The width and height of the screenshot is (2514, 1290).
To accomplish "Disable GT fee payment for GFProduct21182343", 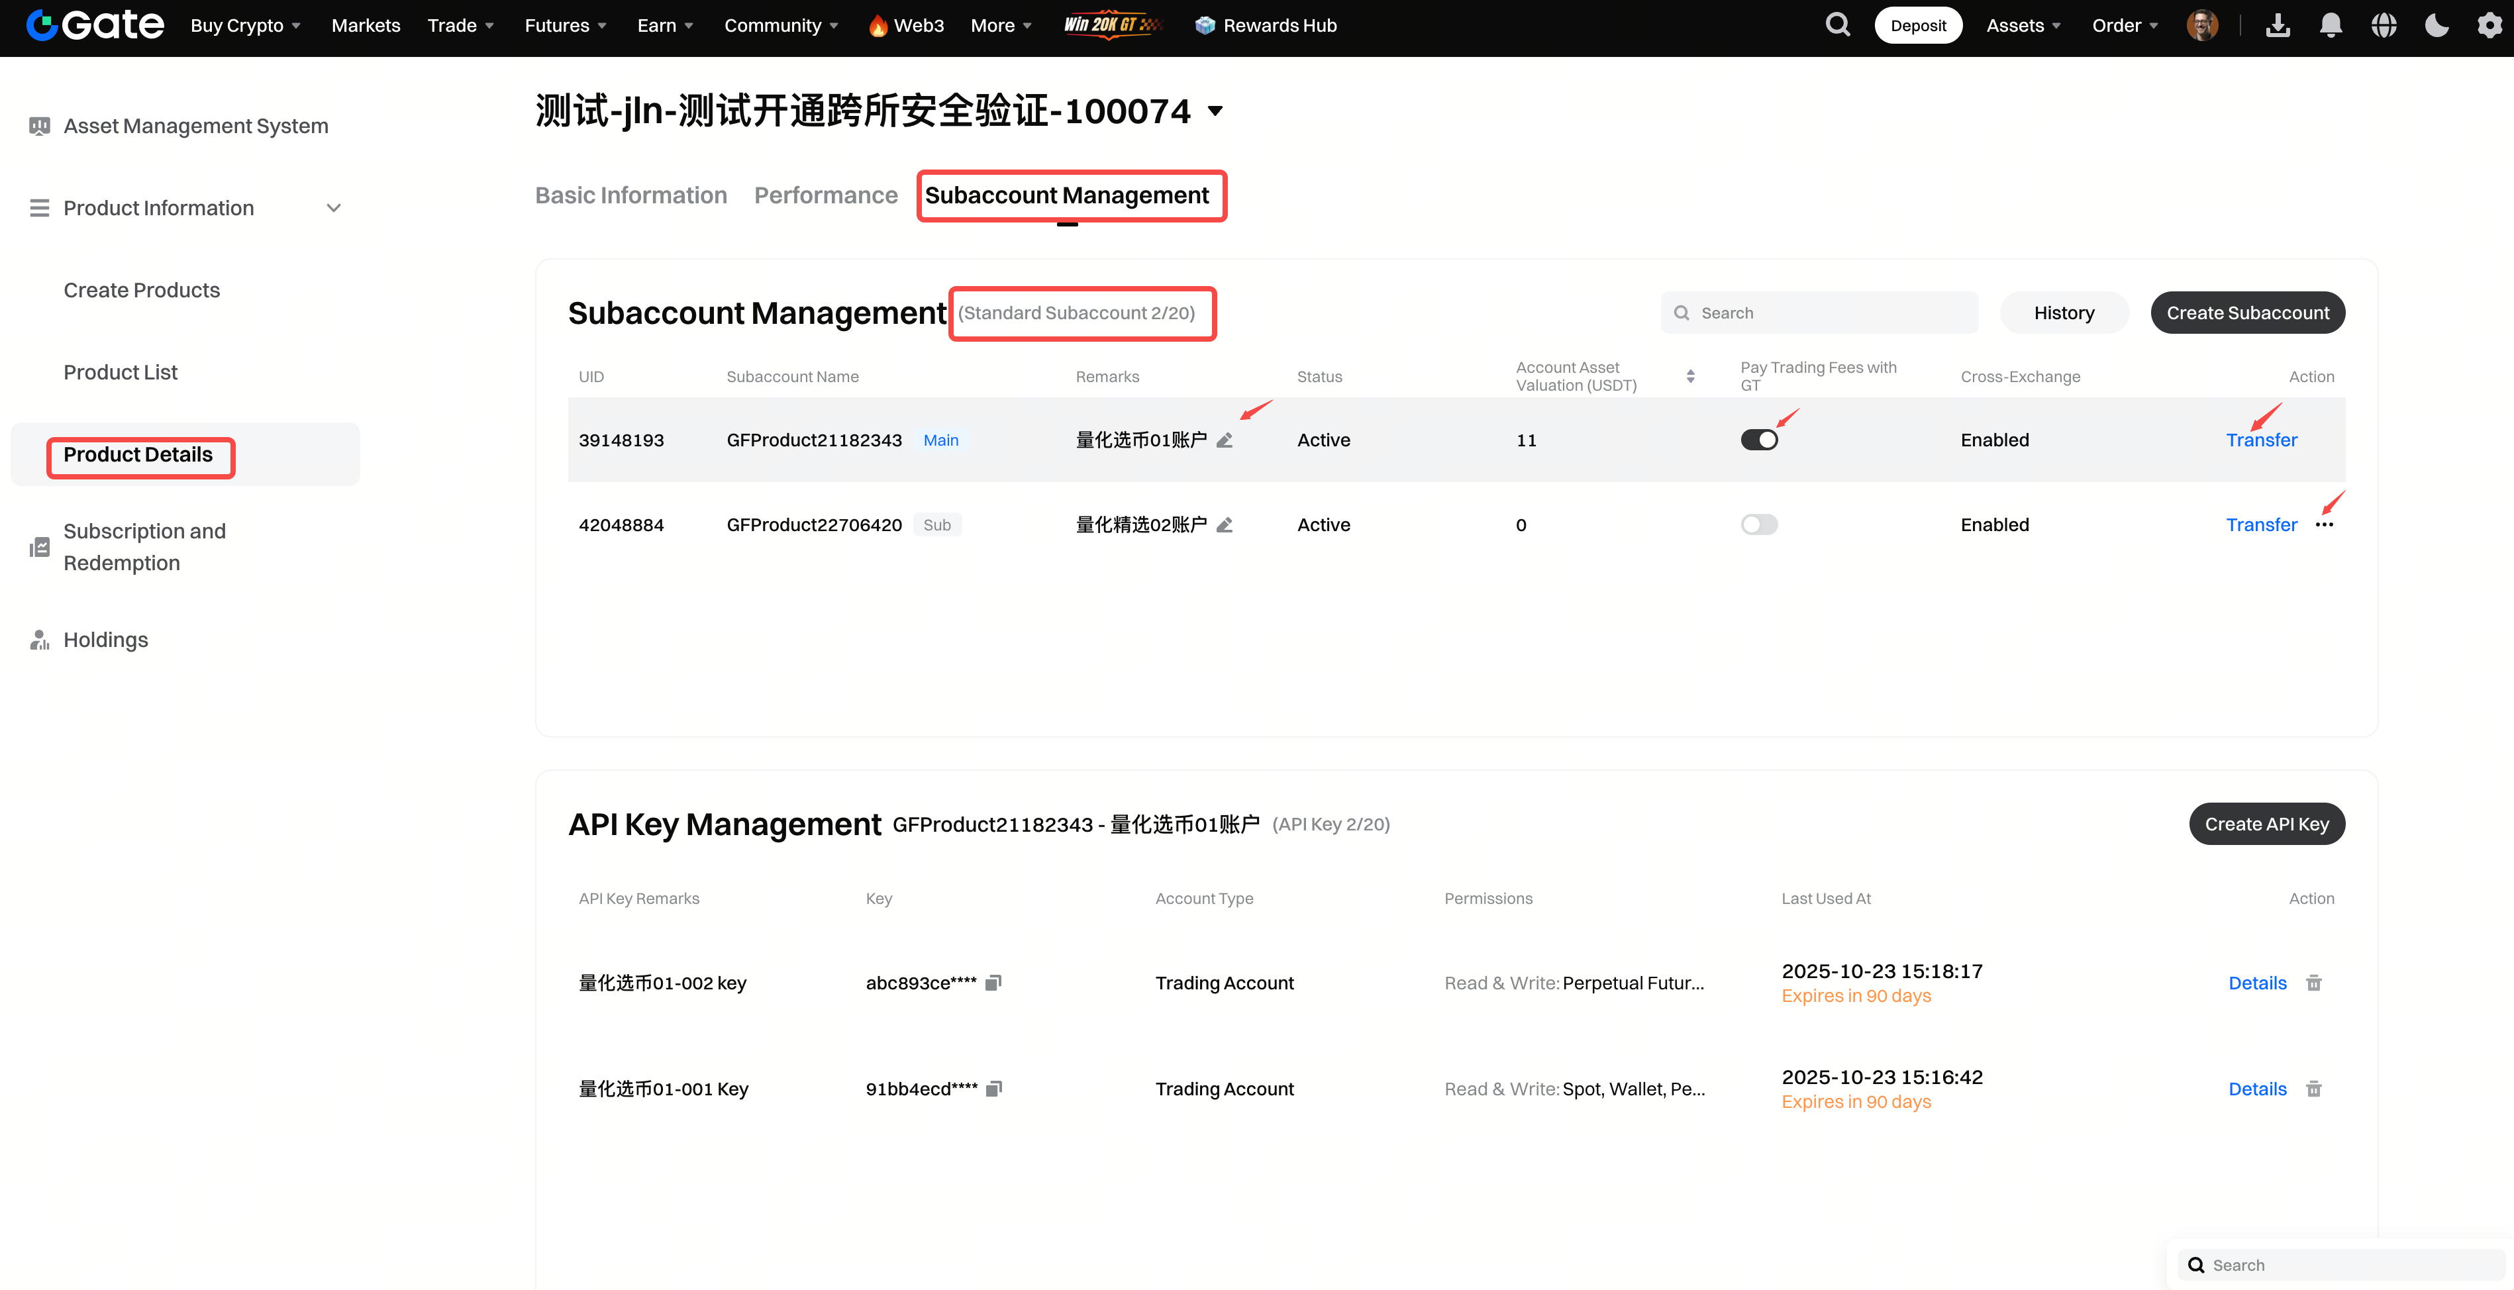I will pos(1758,440).
